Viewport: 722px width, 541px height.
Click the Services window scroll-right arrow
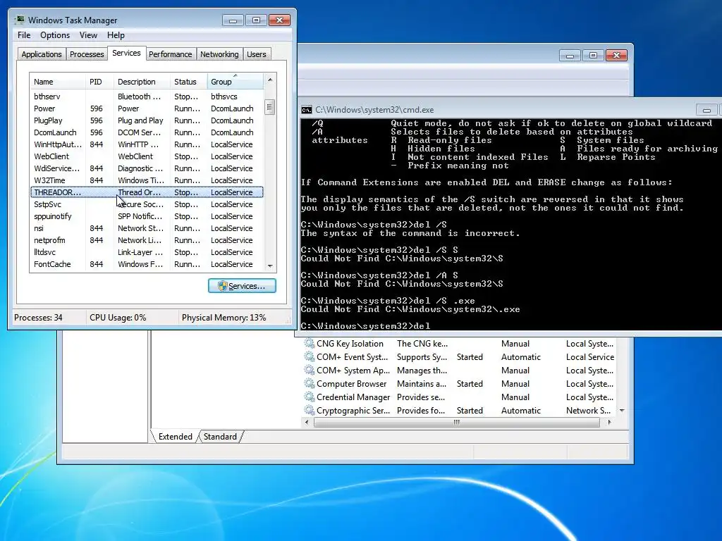[x=609, y=423]
